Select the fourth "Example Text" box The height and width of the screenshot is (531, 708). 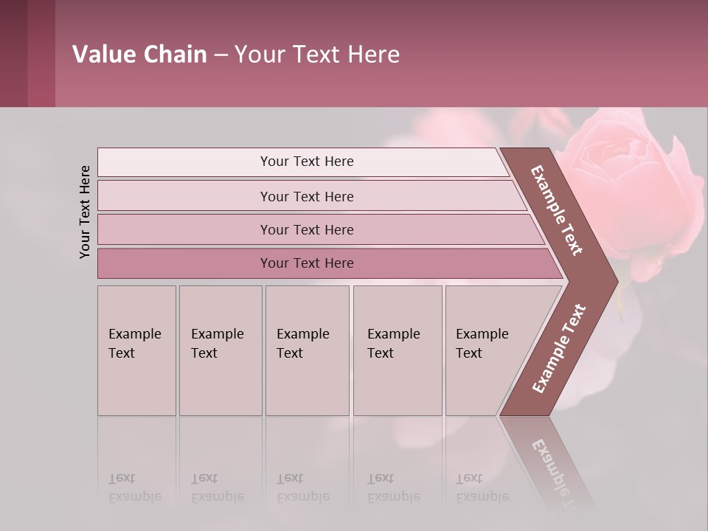(x=397, y=344)
